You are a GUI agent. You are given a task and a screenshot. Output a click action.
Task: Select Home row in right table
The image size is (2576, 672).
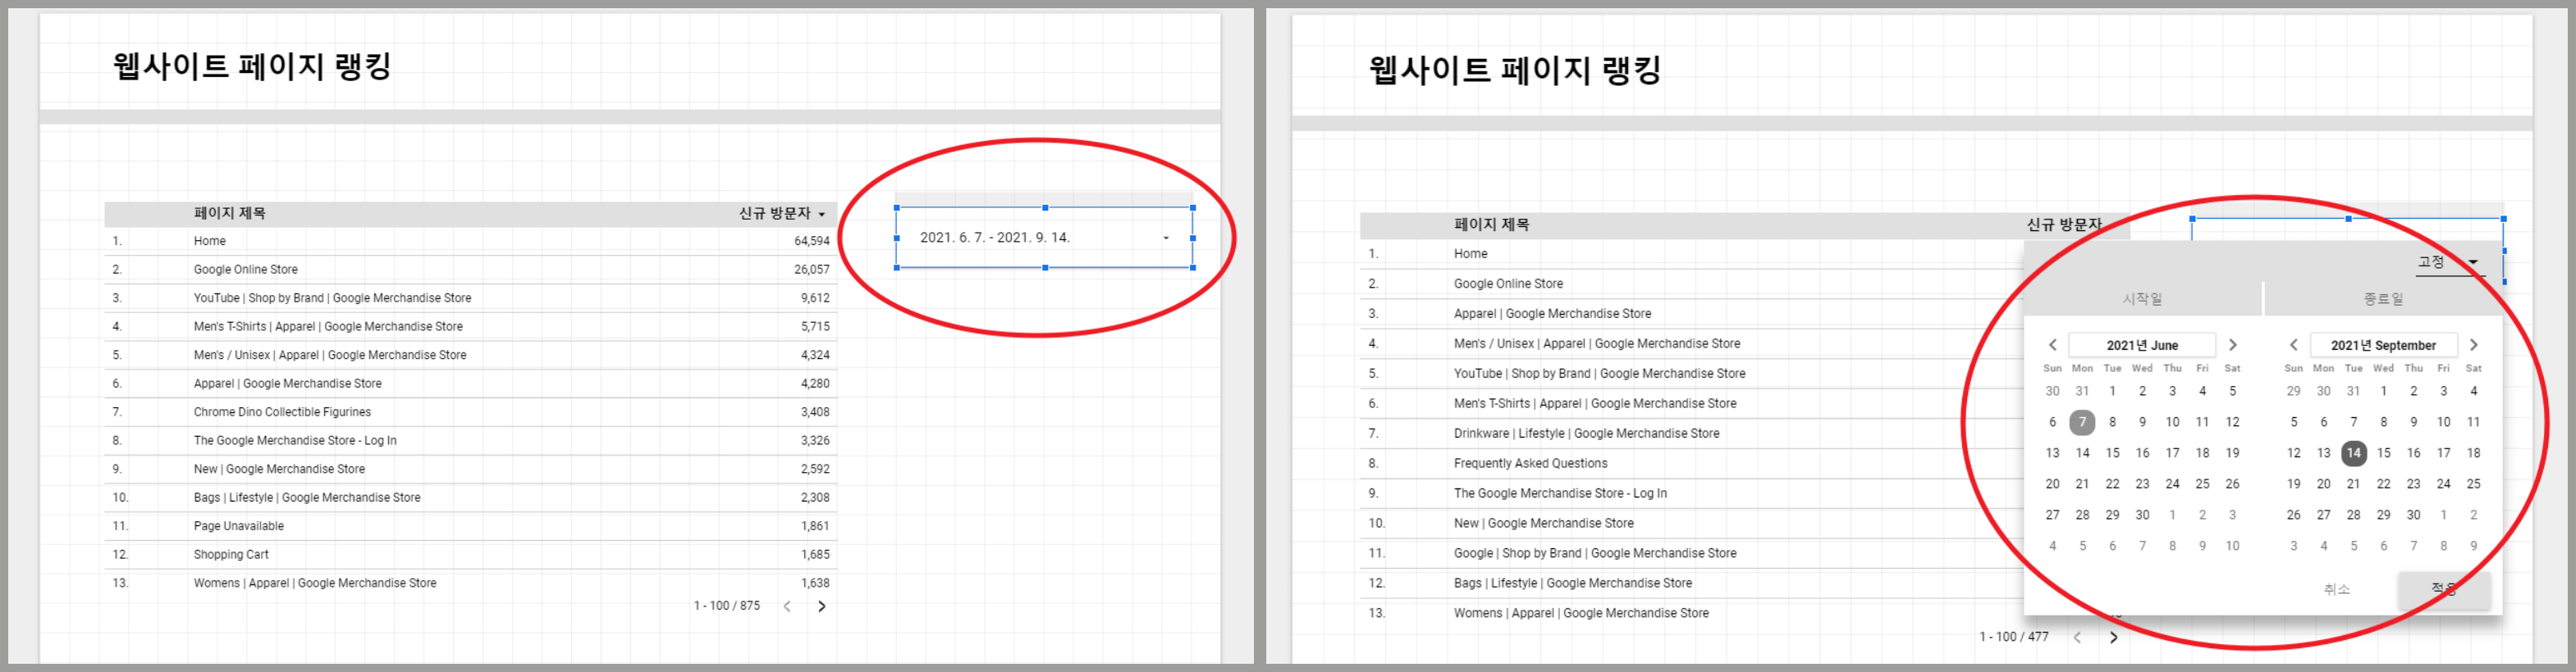pyautogui.click(x=1692, y=253)
